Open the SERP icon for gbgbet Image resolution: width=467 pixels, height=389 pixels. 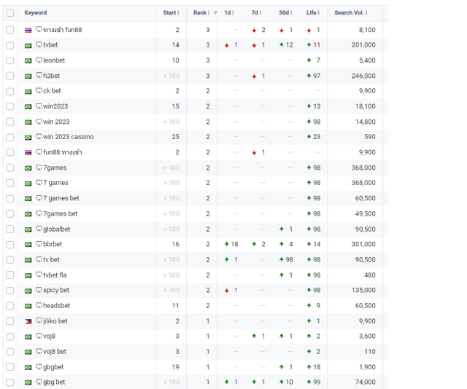(x=39, y=366)
